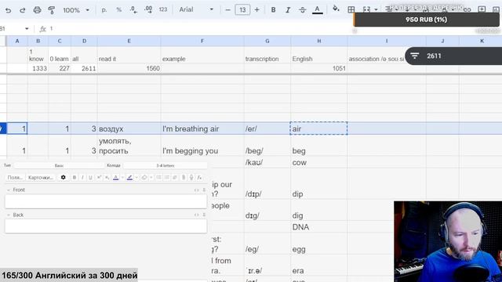Select column H header
502x282 pixels.
coord(319,41)
